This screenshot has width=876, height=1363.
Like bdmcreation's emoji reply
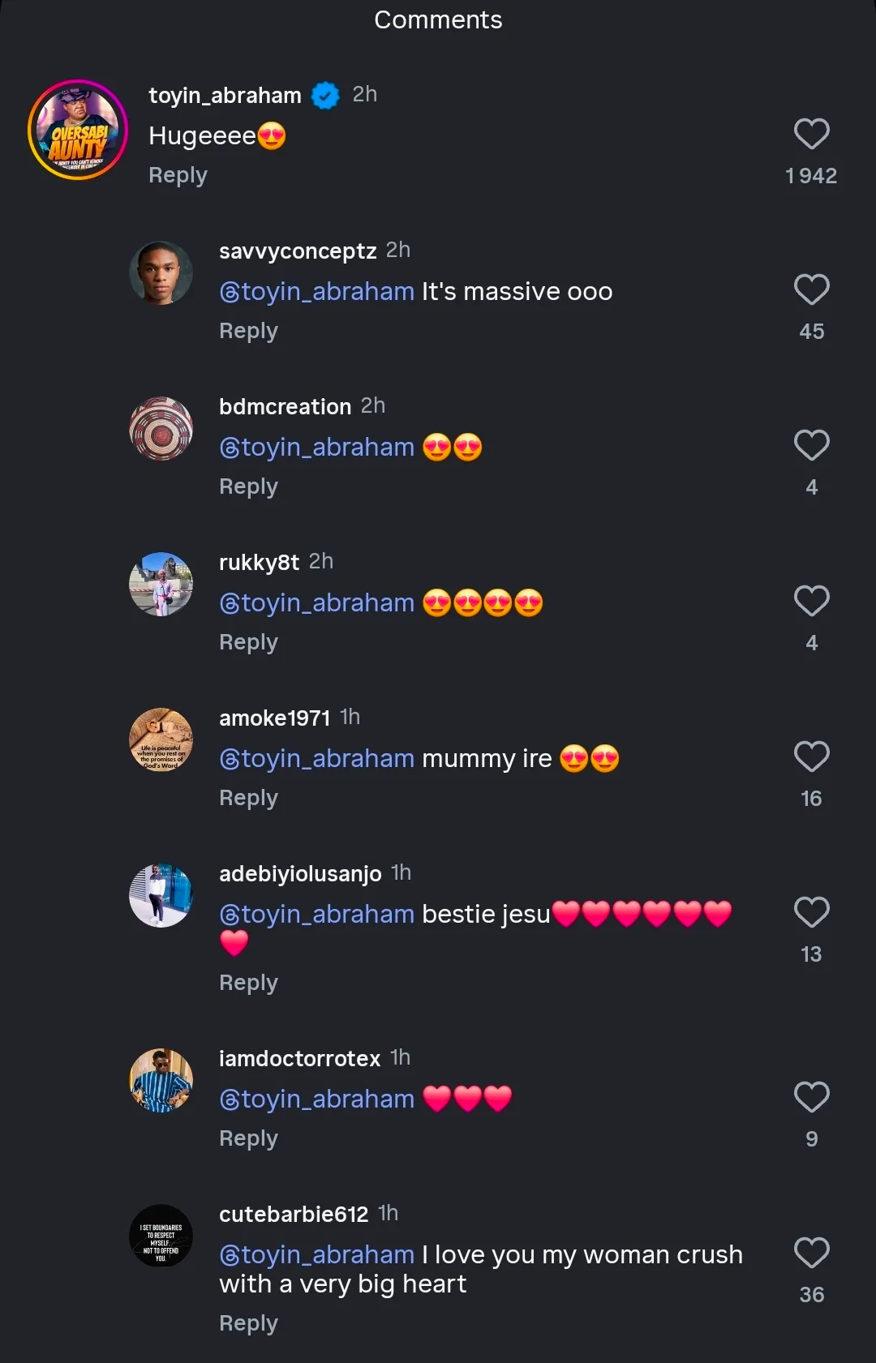click(811, 446)
